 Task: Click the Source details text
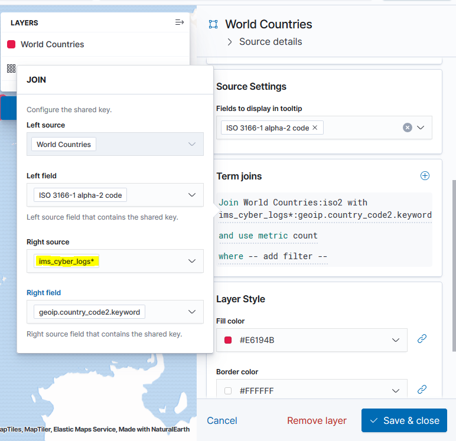271,42
